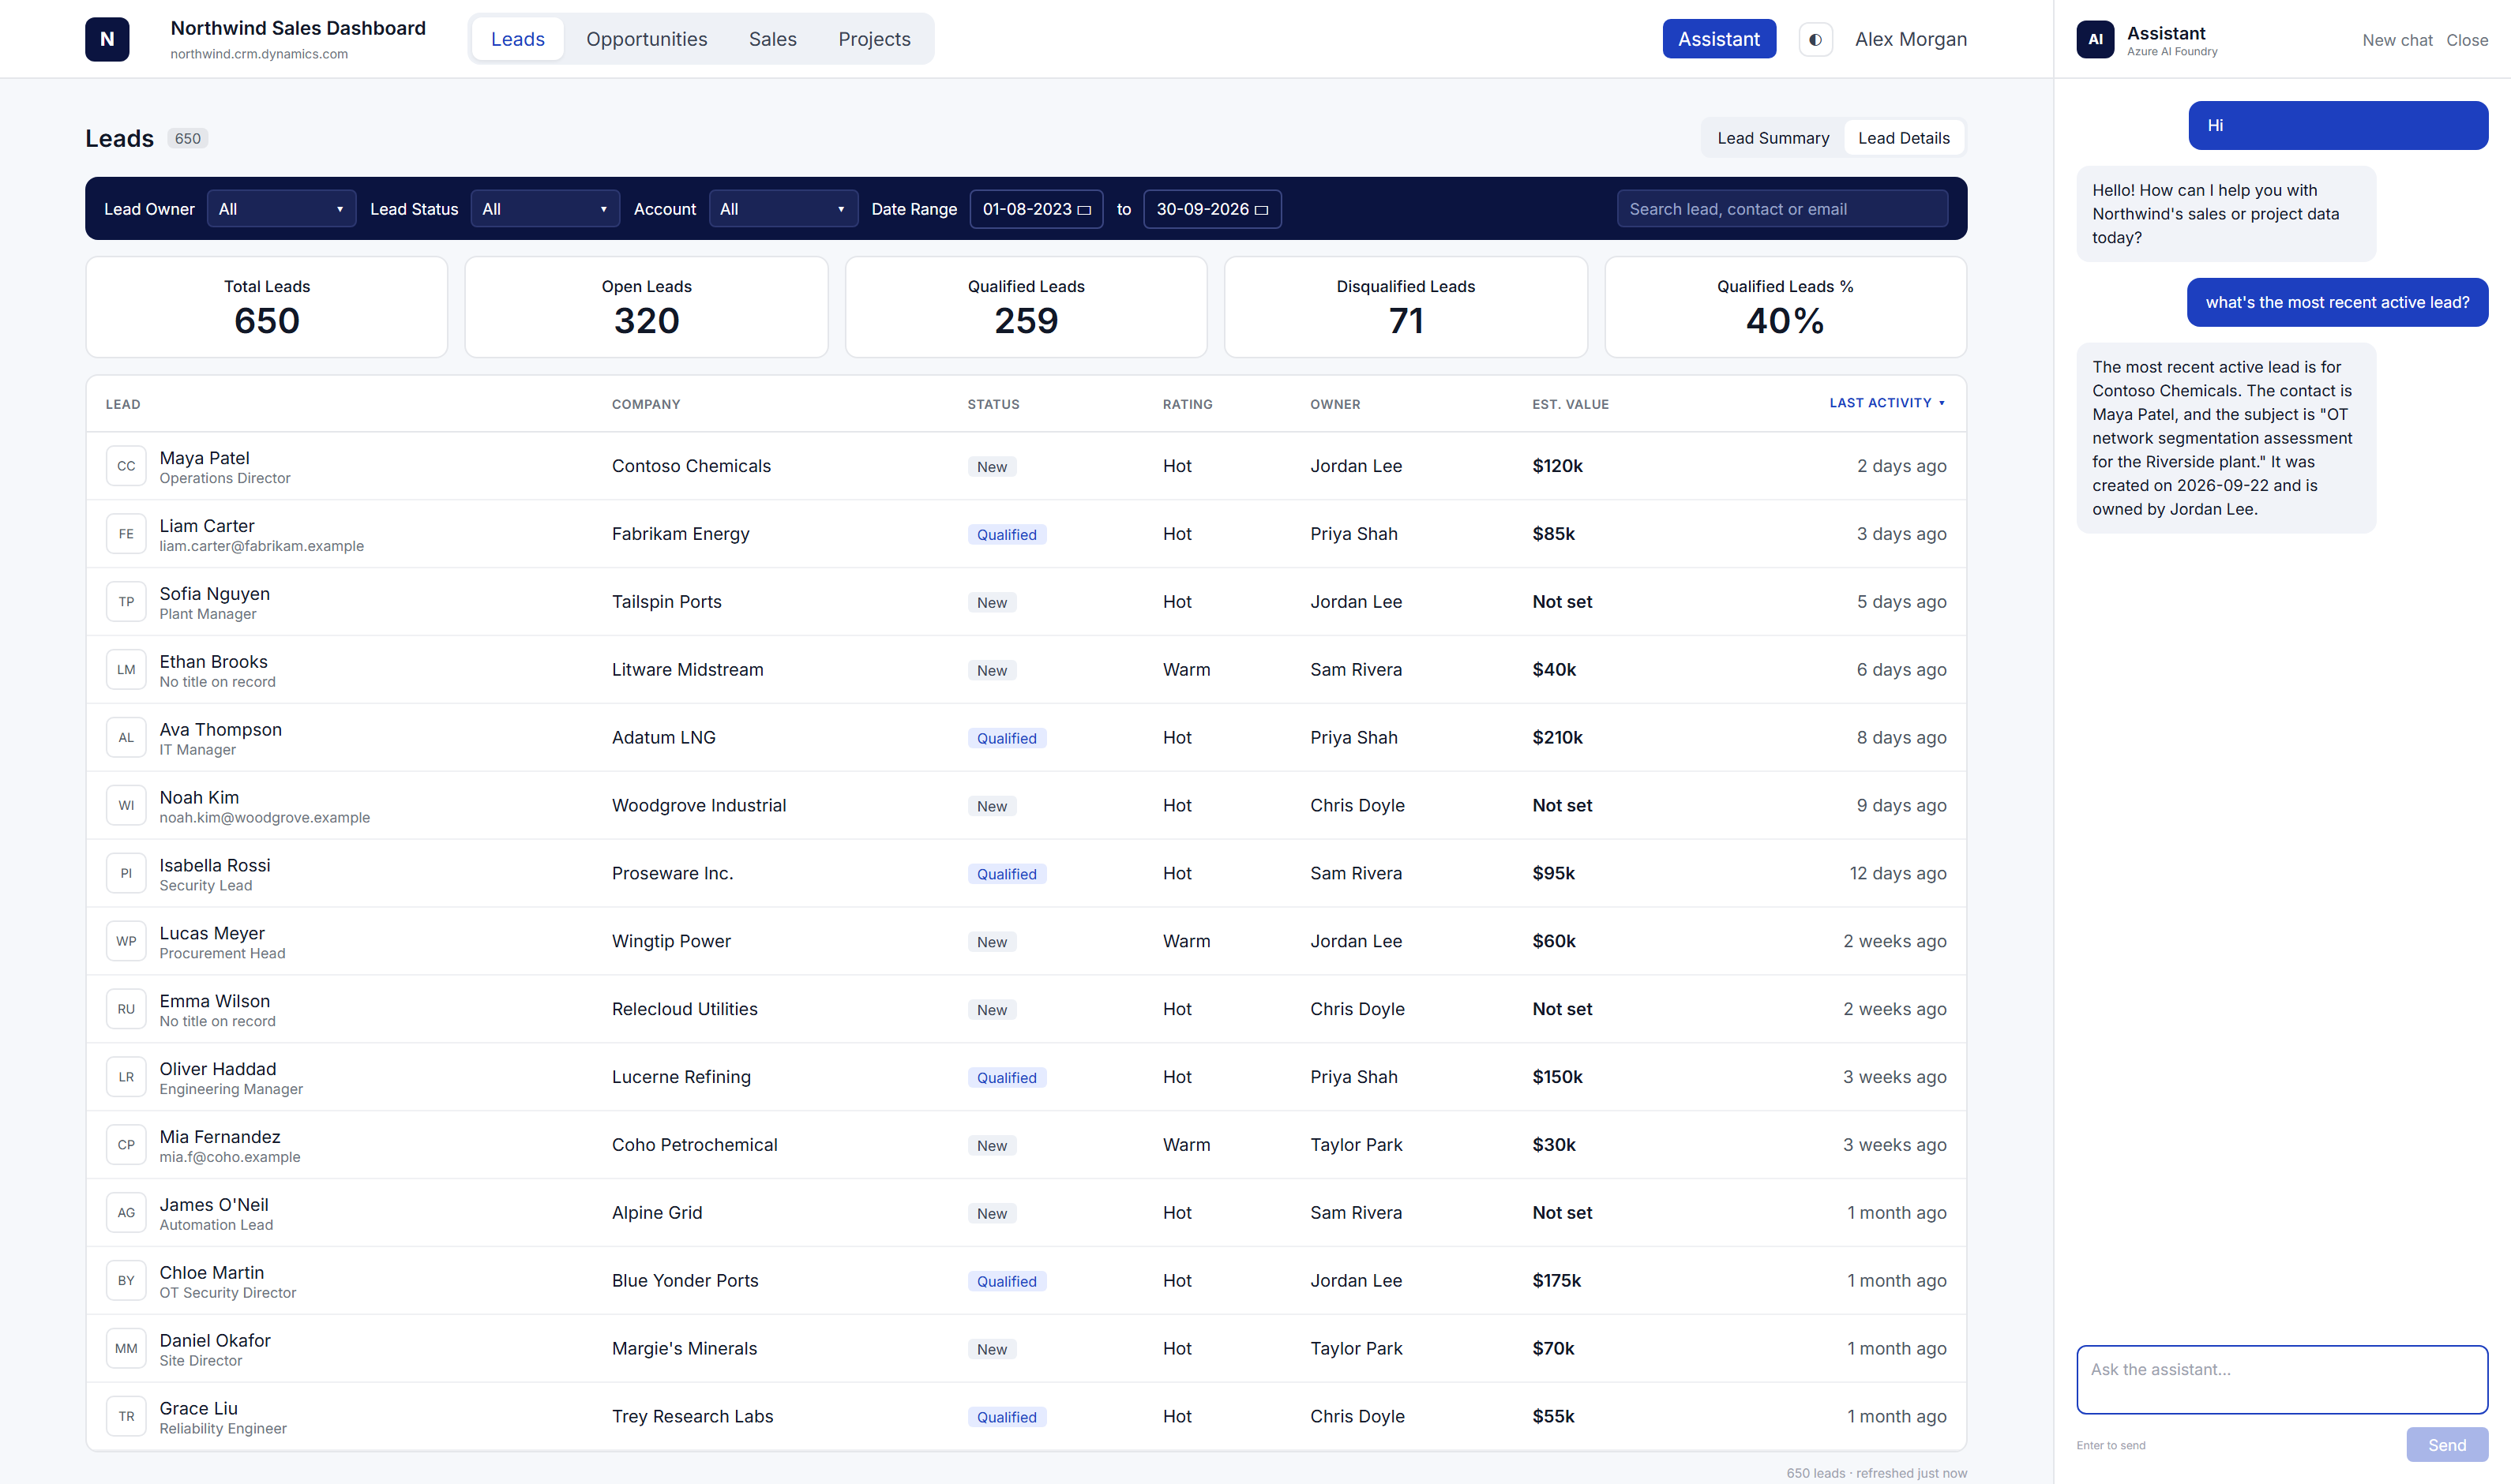Open the Lead Status dropdown
This screenshot has width=2511, height=1484.
pyautogui.click(x=545, y=209)
